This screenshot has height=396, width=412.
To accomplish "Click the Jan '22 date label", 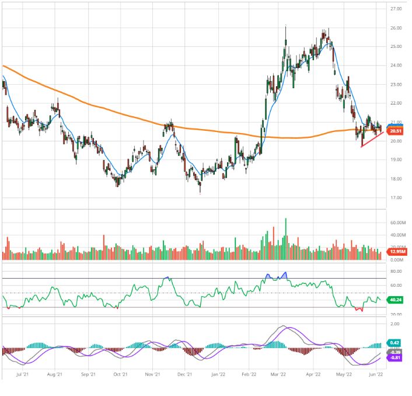I will [x=218, y=374].
